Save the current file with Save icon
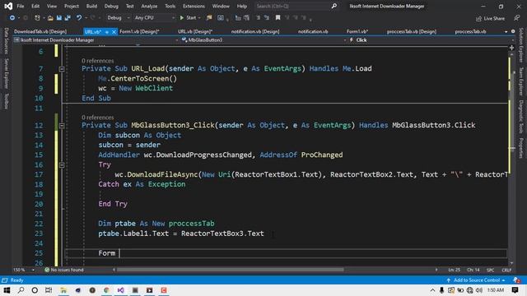This screenshot has width=527, height=296. (58, 18)
